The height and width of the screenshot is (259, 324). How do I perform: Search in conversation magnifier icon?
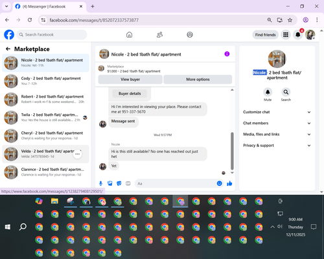coord(286,92)
